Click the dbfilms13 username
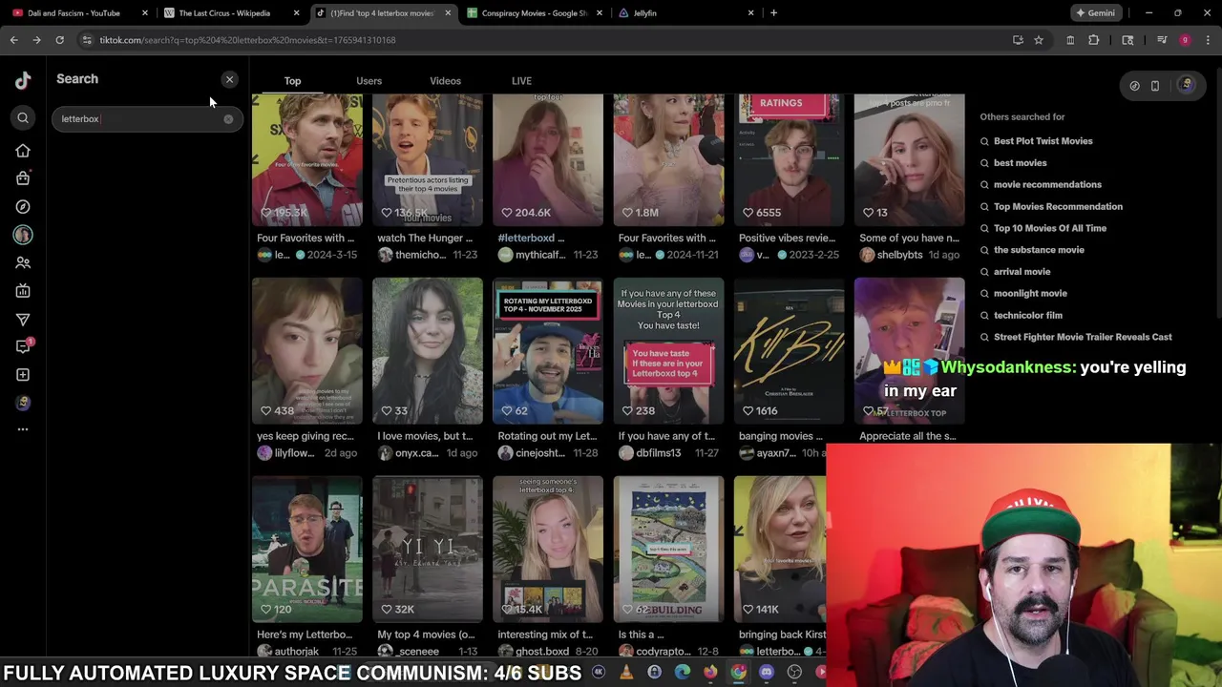Viewport: 1222px width, 687px height. coord(658,453)
